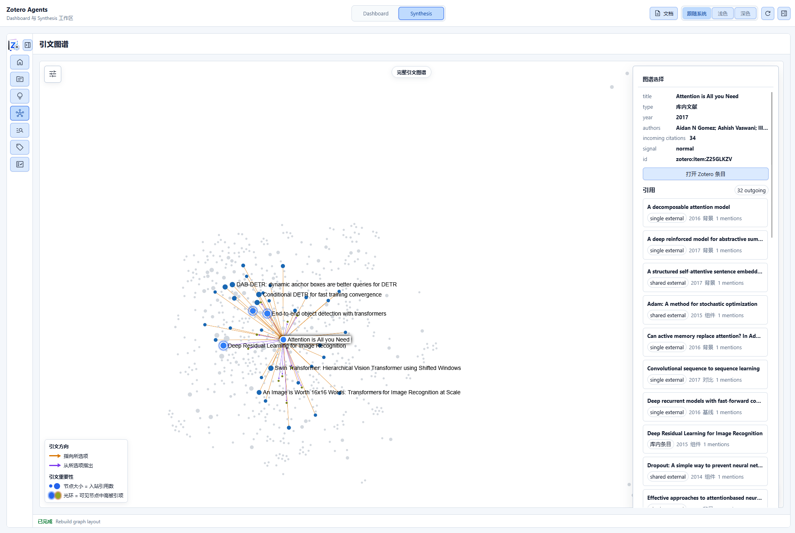The image size is (795, 533).
Task: Open the tags sidebar icon
Action: point(19,147)
